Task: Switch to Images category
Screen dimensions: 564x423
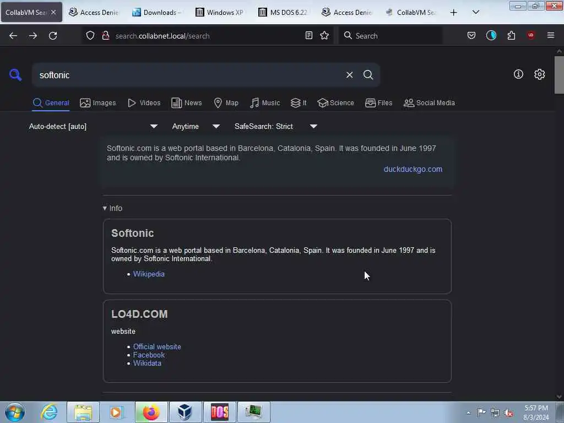Action: click(98, 103)
